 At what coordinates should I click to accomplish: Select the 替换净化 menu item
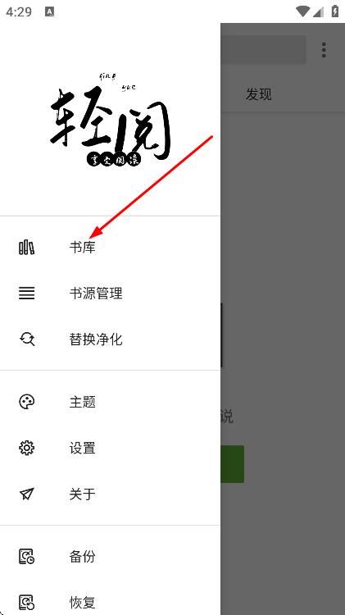point(110,339)
